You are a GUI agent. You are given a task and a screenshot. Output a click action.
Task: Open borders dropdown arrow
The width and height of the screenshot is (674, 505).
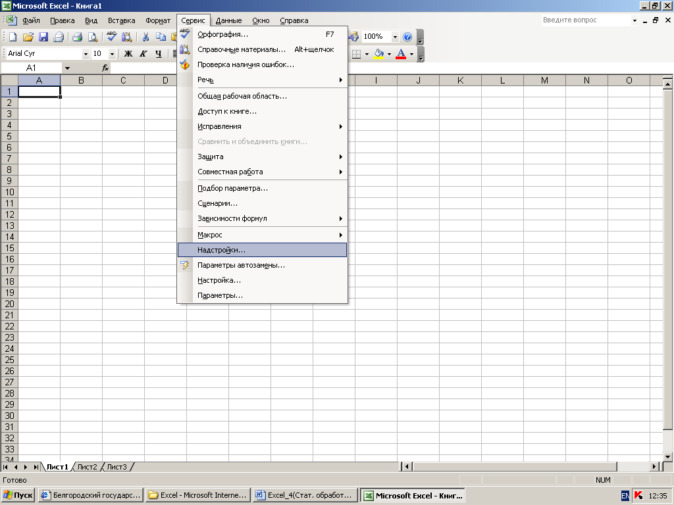[x=367, y=54]
